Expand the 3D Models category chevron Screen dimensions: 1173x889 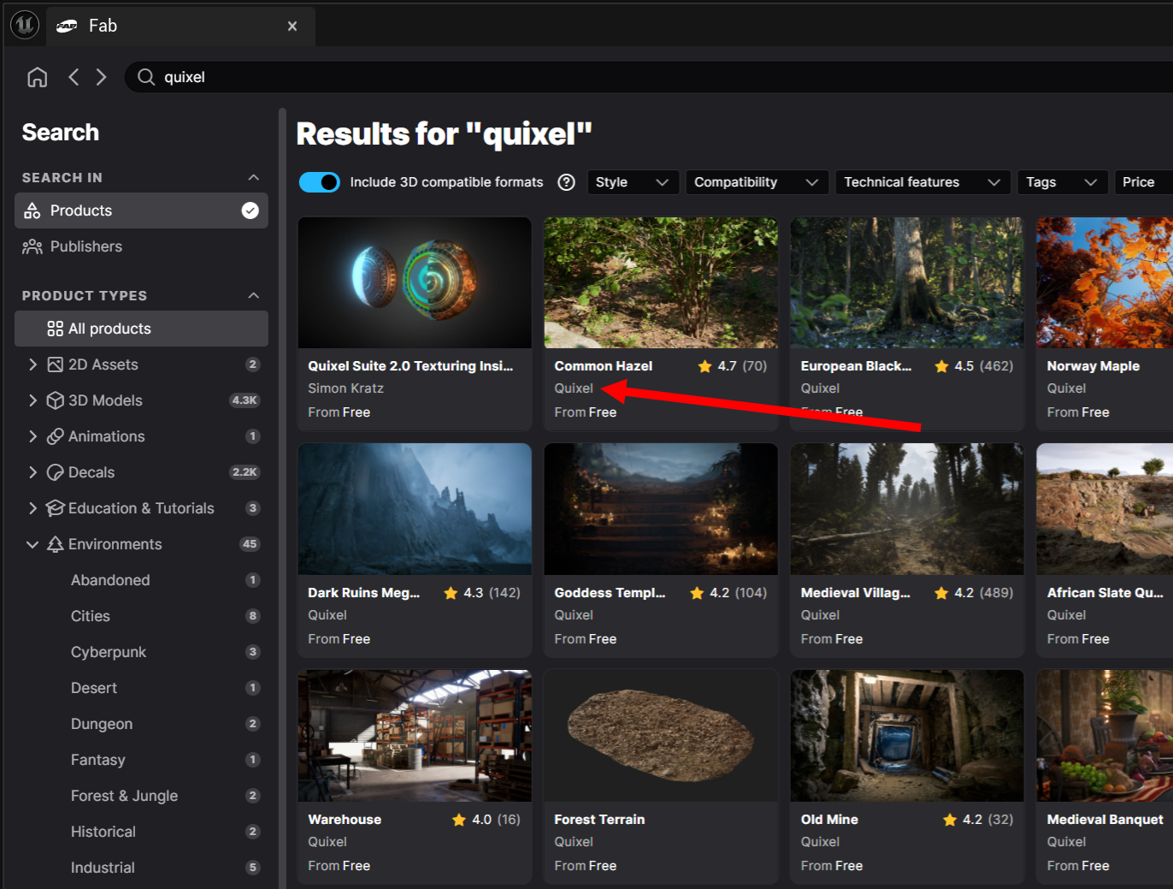tap(32, 400)
